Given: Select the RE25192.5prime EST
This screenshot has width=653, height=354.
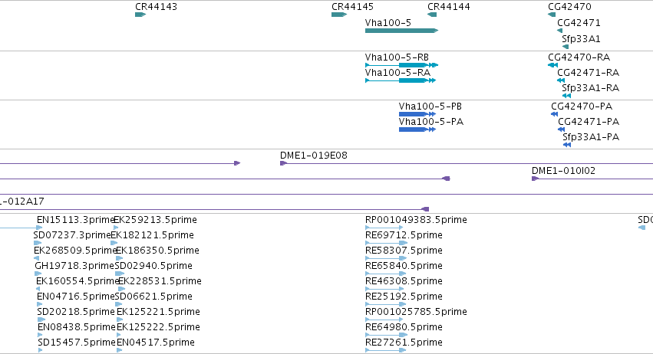Looking at the screenshot, I should point(386,304).
